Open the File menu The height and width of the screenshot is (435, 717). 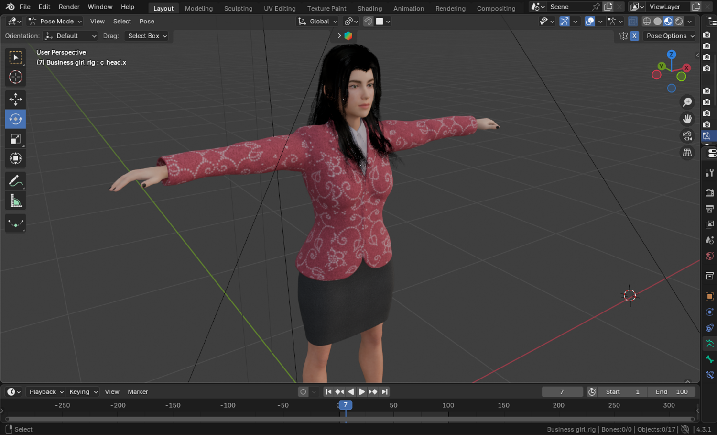point(25,7)
